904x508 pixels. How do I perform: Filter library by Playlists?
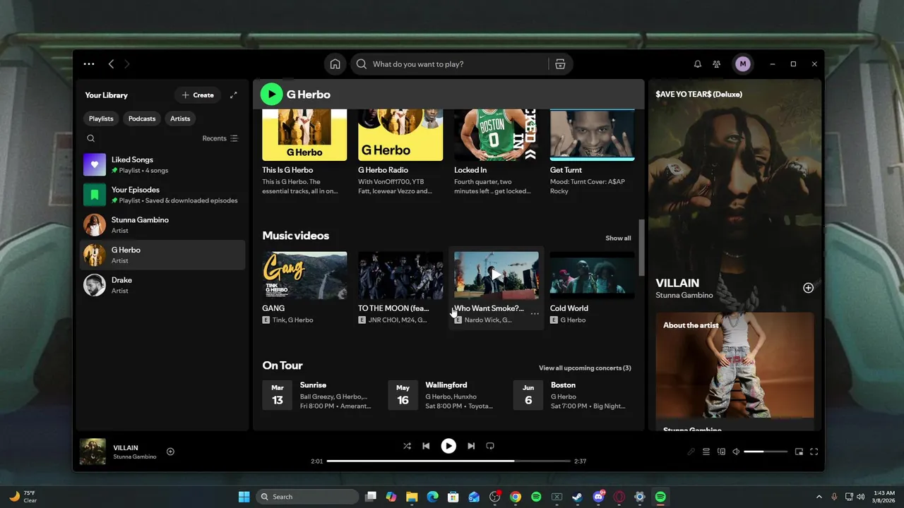[x=101, y=119]
